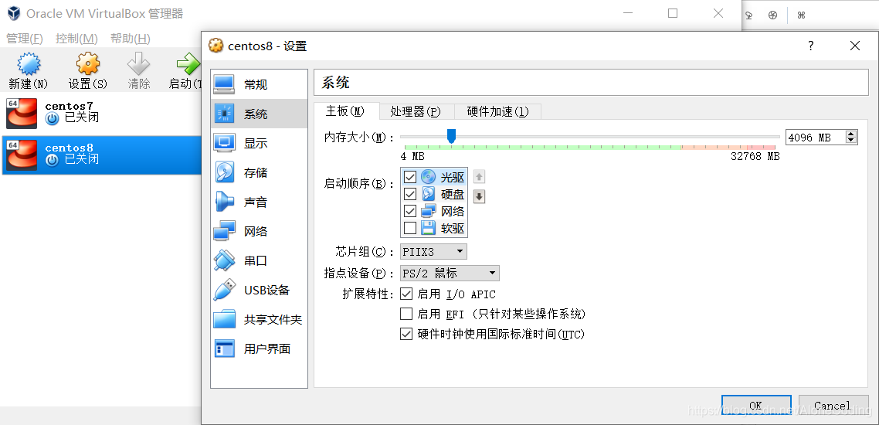Click the help question mark in the dialog
879x425 pixels.
coord(810,46)
